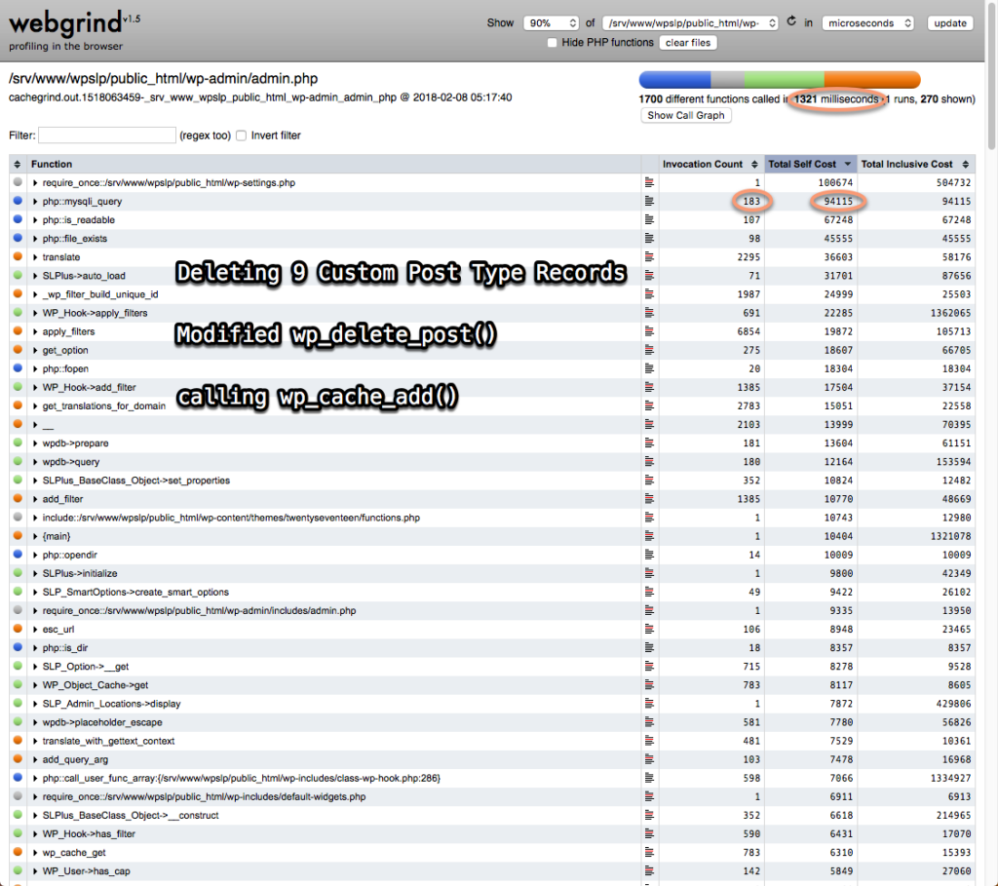Click into the Filter text field
This screenshot has height=886, width=998.
(105, 135)
